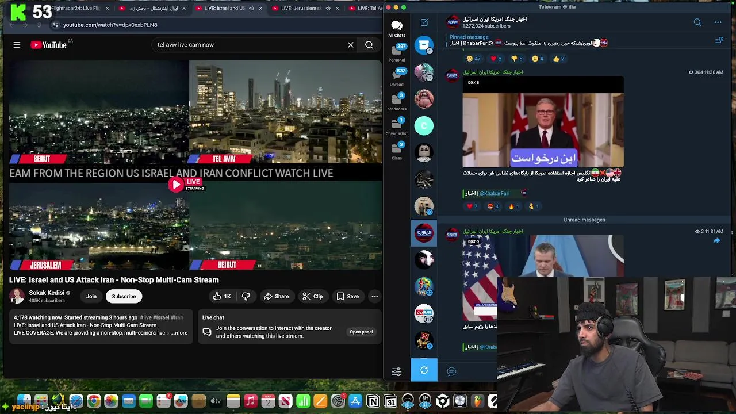The width and height of the screenshot is (736, 414).
Task: Open Photos app from the Dock
Action: coord(111,401)
